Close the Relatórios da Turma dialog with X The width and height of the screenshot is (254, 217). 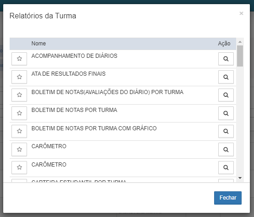point(241,13)
